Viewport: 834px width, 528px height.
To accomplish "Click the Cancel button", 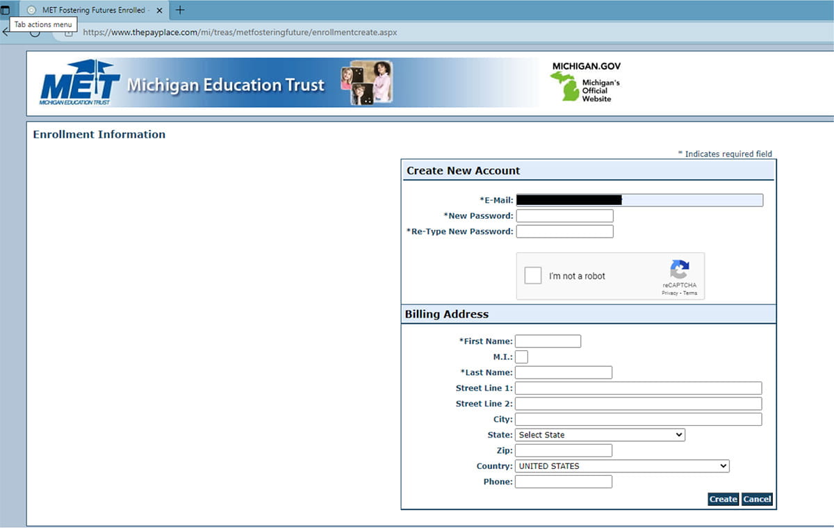I will pyautogui.click(x=757, y=499).
